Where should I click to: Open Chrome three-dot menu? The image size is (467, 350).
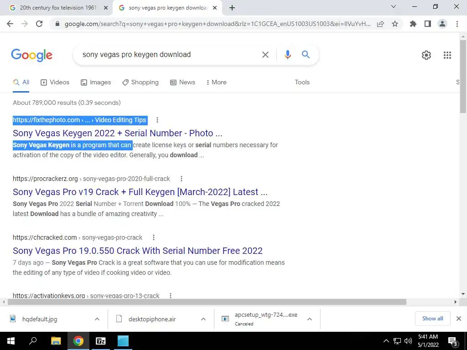[x=457, y=24]
